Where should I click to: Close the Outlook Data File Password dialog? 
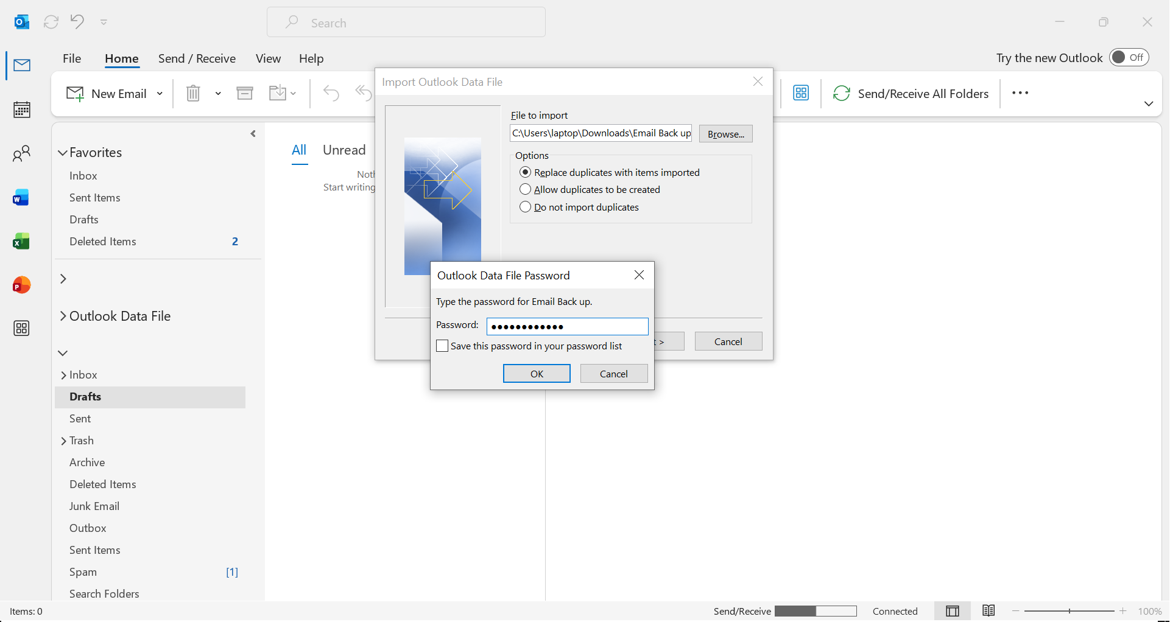(639, 275)
